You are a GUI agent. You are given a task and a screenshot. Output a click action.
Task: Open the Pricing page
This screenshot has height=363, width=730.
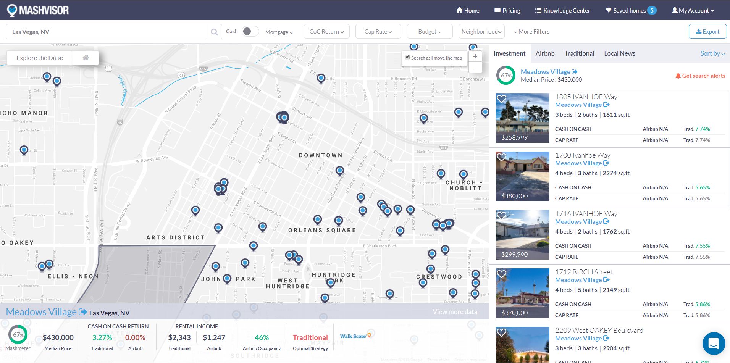click(507, 10)
